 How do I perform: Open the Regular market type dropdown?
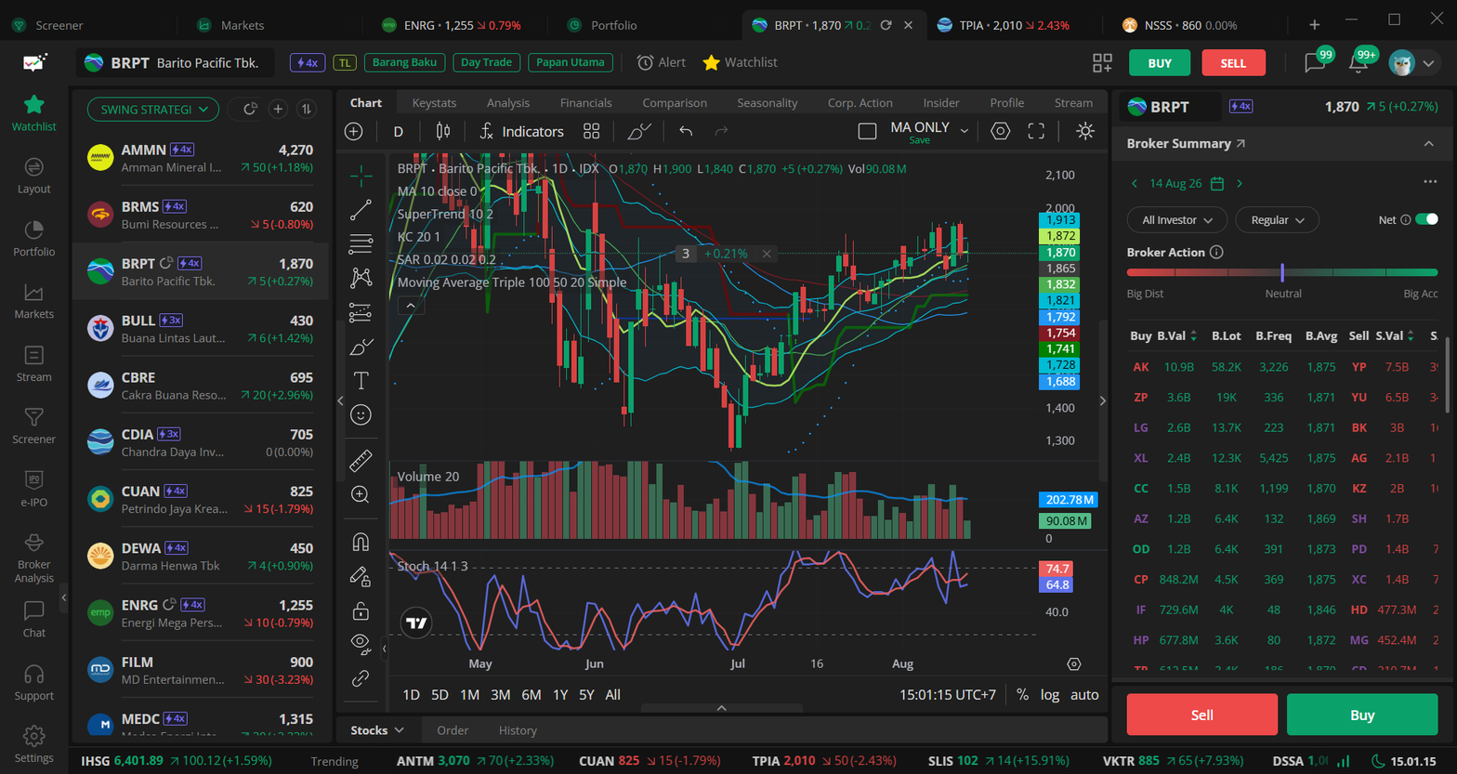1278,220
